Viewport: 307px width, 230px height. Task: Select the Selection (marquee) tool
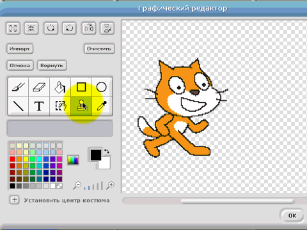pyautogui.click(x=60, y=106)
